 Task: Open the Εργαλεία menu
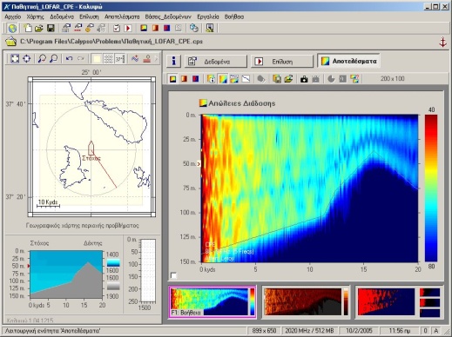208,17
